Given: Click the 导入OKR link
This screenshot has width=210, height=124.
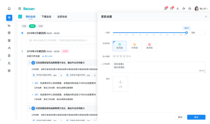Looking at the screenshot, I should point(47,56).
